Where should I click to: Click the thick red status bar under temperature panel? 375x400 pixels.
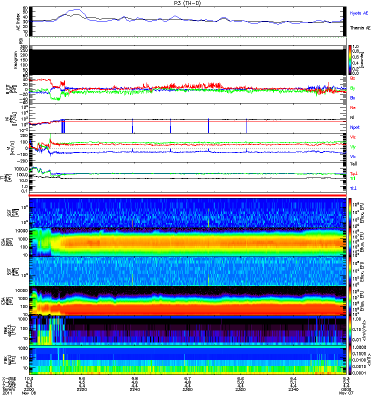pyautogui.click(x=187, y=195)
